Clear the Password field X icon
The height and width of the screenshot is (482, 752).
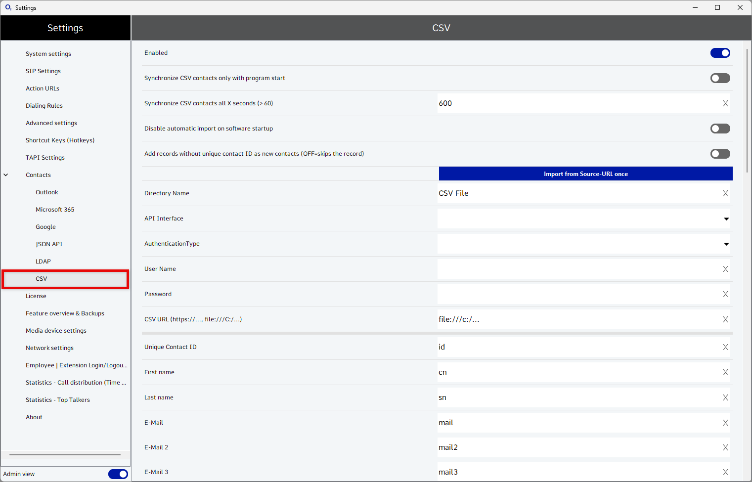(x=725, y=294)
